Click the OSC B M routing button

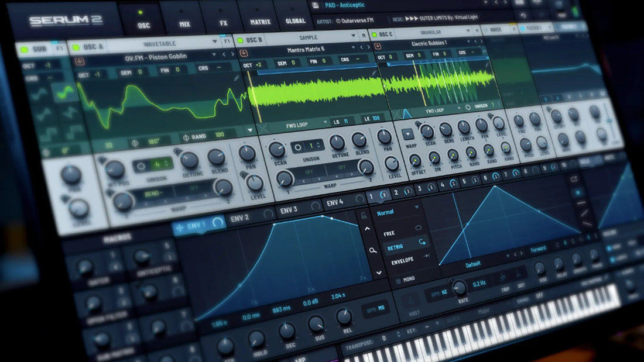point(364,36)
